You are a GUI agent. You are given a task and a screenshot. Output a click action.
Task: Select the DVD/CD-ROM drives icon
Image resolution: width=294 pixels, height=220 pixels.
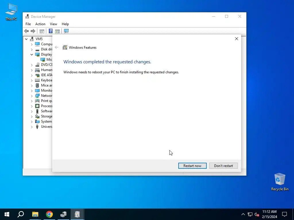37,65
